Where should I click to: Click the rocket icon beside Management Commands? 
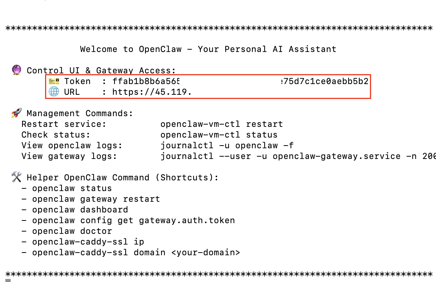[16, 113]
